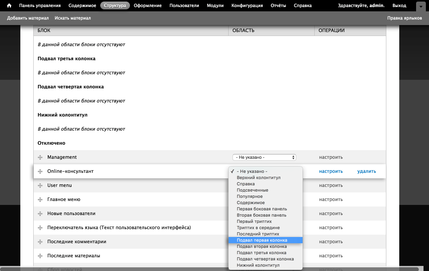429x271 pixels.
Task: Open the region dropdown for Management block
Action: pyautogui.click(x=264, y=157)
